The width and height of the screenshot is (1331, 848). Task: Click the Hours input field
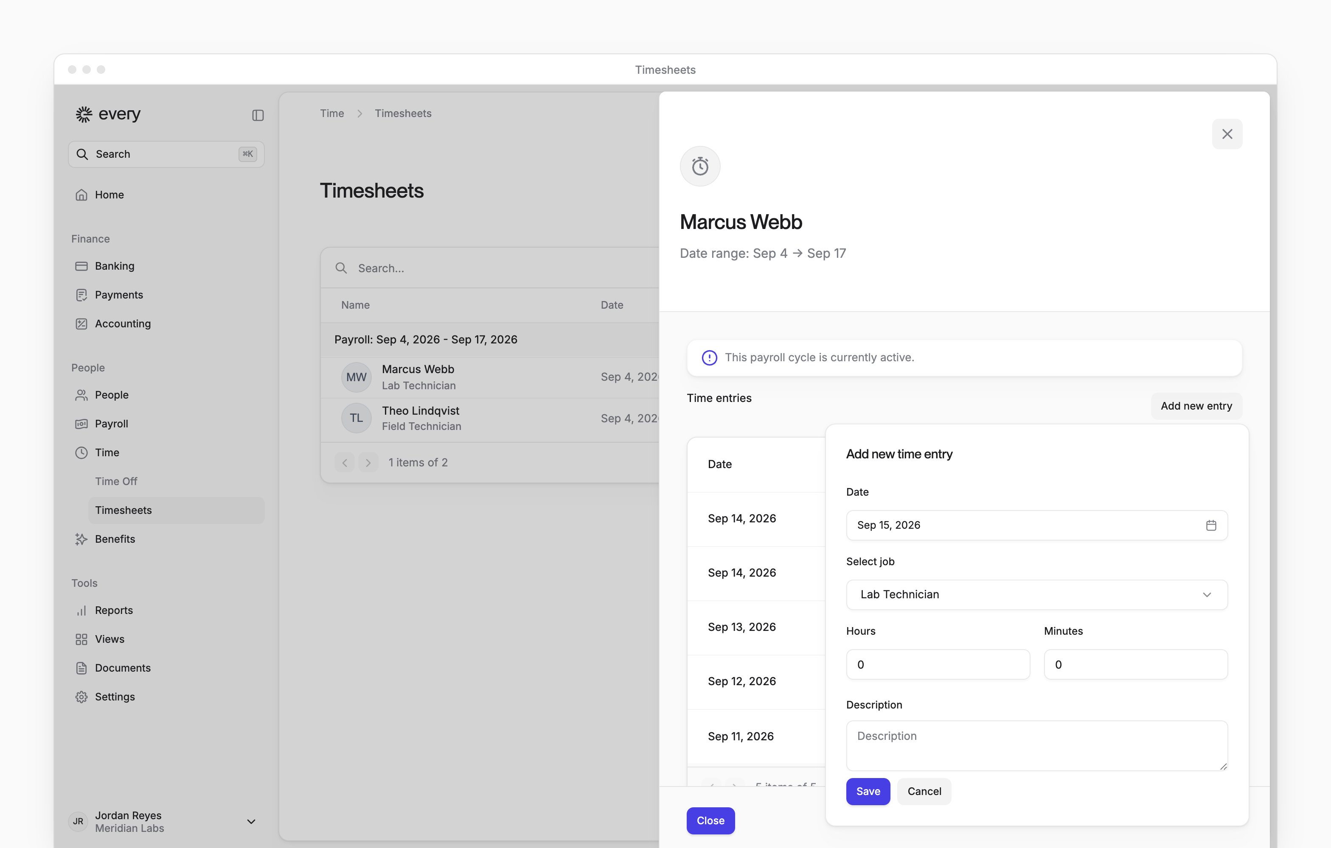point(938,664)
